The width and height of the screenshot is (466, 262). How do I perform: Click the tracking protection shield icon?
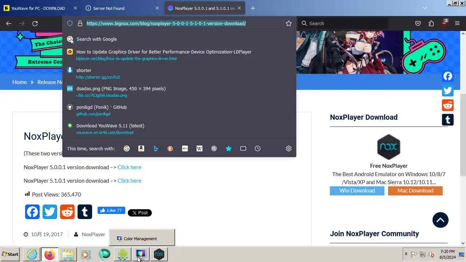70,23
